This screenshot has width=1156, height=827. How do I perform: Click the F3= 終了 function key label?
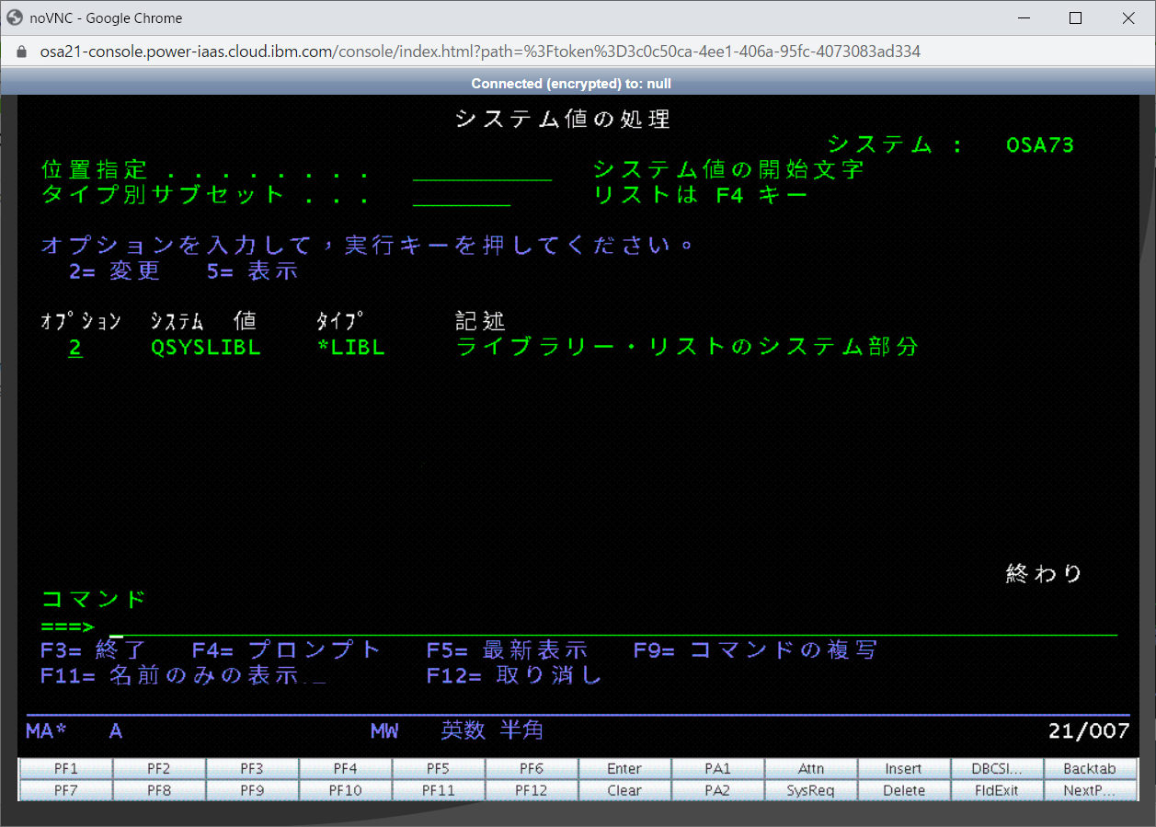(x=94, y=650)
